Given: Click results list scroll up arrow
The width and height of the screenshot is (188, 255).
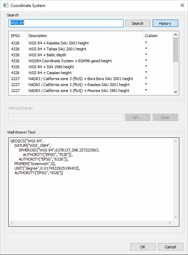Looking at the screenshot, I should click(x=175, y=35).
